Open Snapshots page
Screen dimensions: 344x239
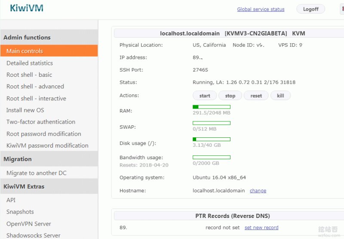tap(20, 212)
